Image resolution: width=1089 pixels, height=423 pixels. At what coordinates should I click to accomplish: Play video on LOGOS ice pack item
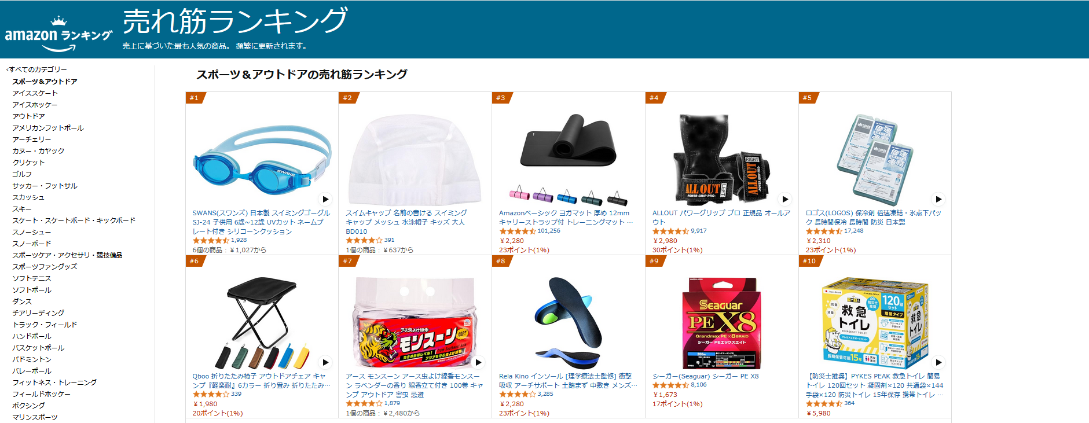[x=938, y=199]
